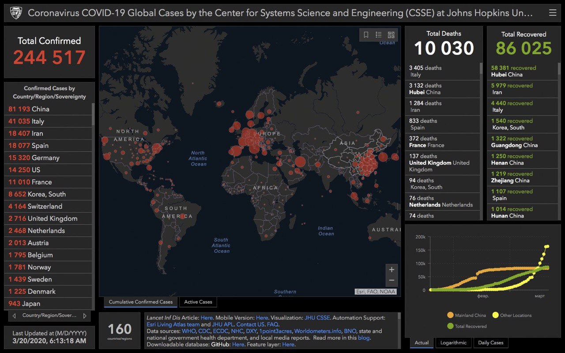The image size is (565, 353).
Task: Switch to Cumulative Confirmed Cases tab
Action: click(x=141, y=302)
